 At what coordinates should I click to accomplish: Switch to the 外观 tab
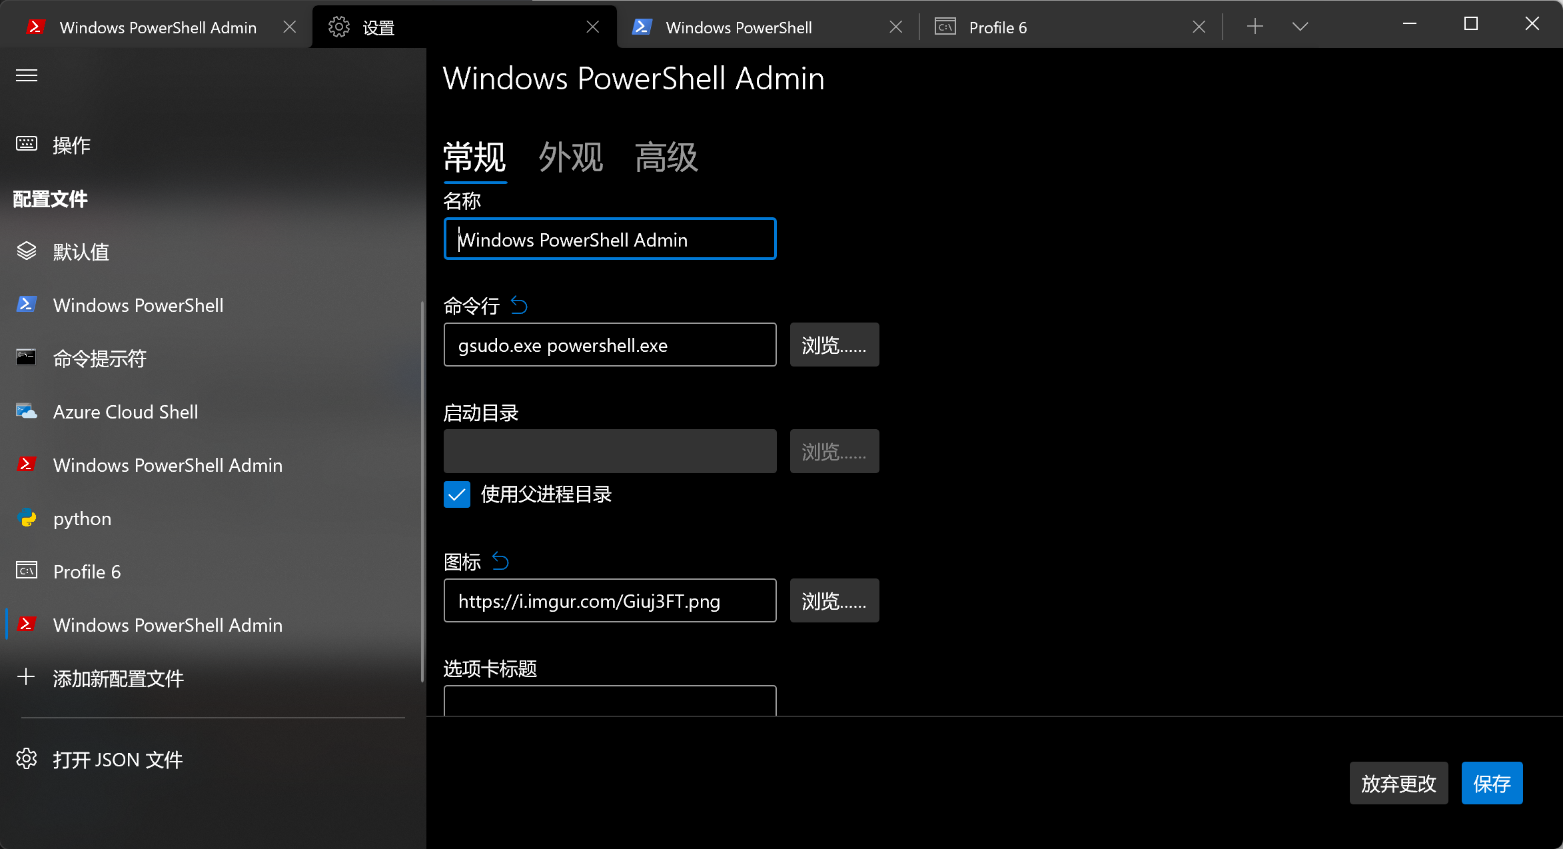pyautogui.click(x=571, y=158)
